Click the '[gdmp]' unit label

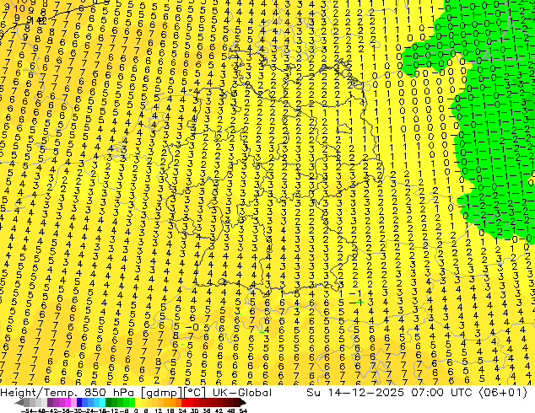point(162,393)
